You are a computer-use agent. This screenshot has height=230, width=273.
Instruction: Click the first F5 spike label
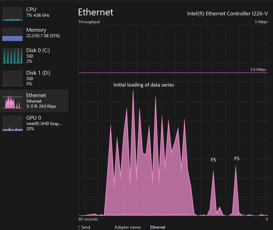coord(213,160)
